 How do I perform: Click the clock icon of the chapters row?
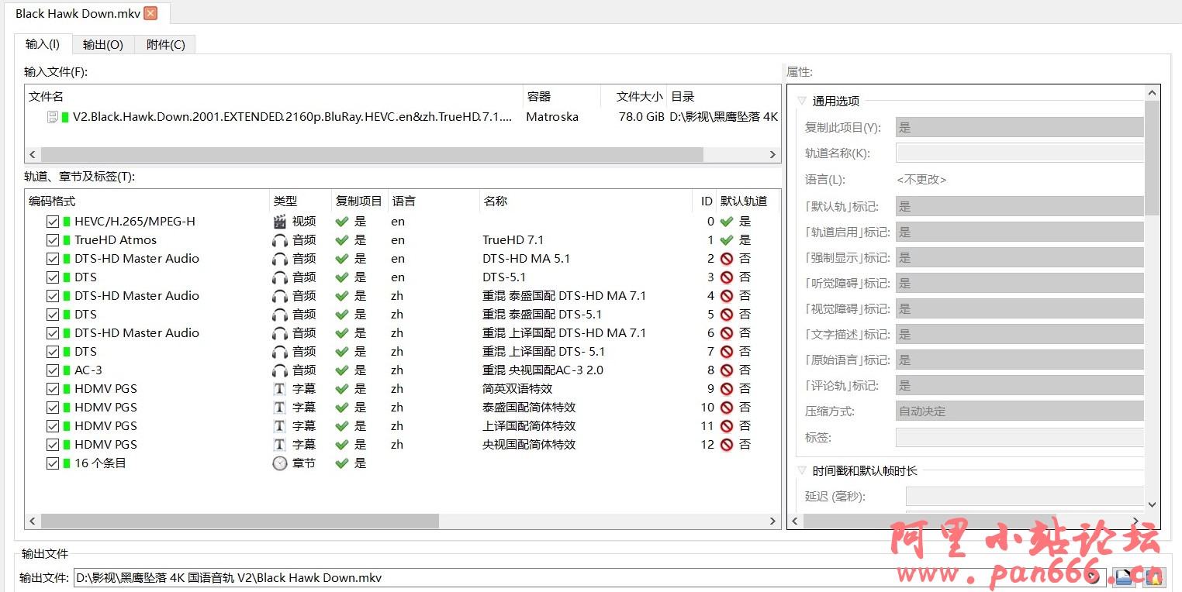coord(280,463)
